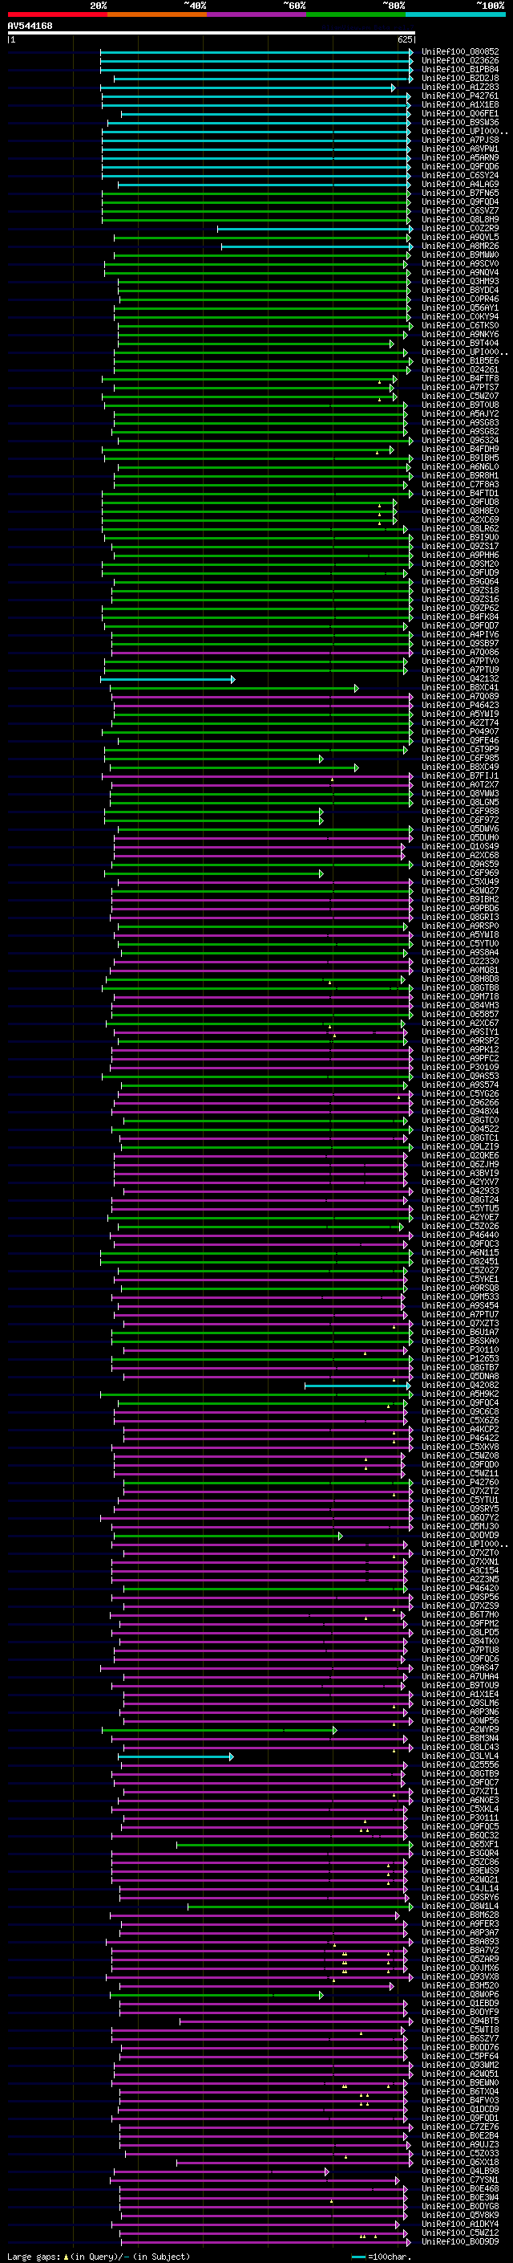Click the UniRef100_B9T404 label
The height and width of the screenshot is (2263, 513).
click(460, 344)
